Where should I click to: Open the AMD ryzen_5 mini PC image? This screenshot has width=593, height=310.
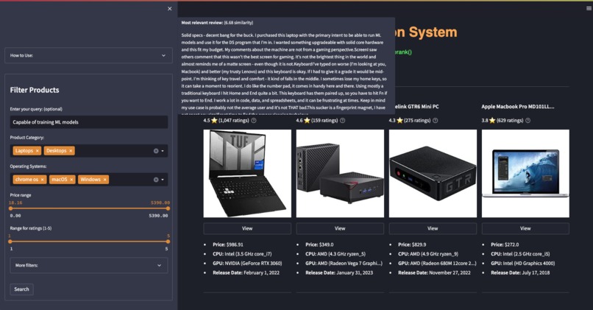[x=340, y=173]
